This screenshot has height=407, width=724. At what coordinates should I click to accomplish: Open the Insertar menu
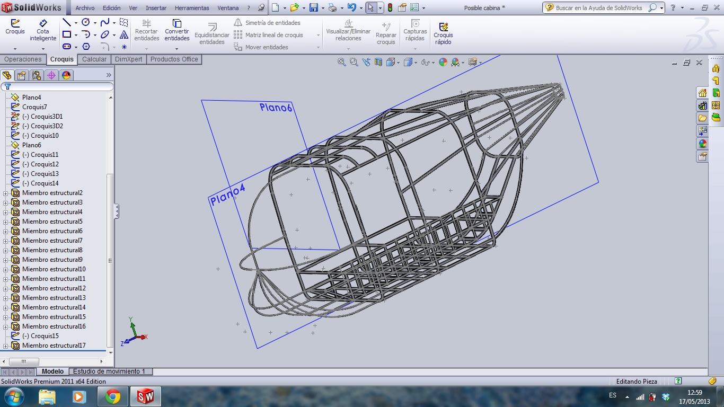tap(156, 8)
